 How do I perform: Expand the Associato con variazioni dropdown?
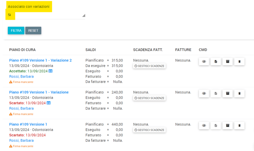(x=45, y=15)
